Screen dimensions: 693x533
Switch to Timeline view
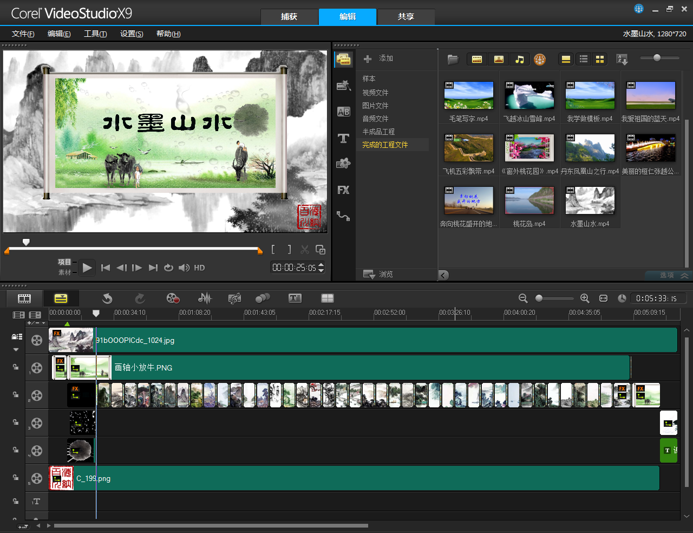[61, 298]
